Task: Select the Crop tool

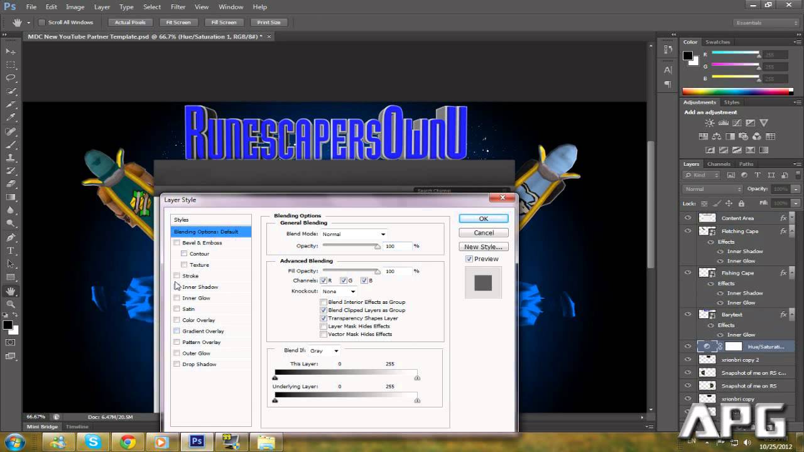Action: point(11,104)
